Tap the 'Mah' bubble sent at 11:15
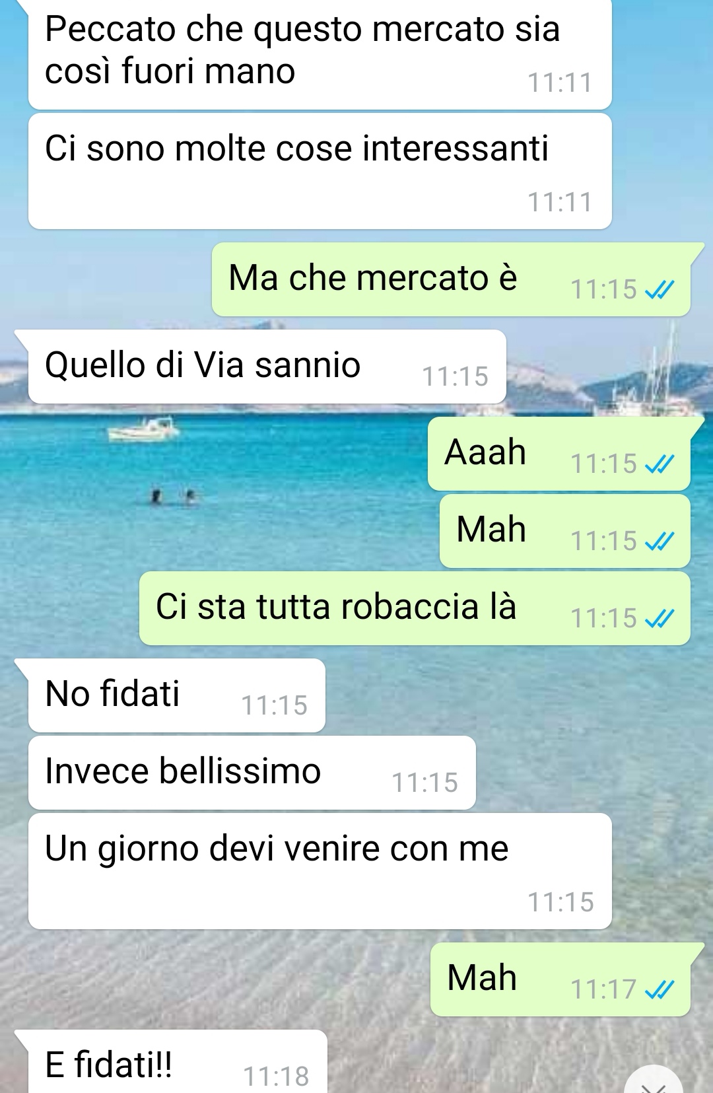The width and height of the screenshot is (713, 1093). pyautogui.click(x=565, y=530)
